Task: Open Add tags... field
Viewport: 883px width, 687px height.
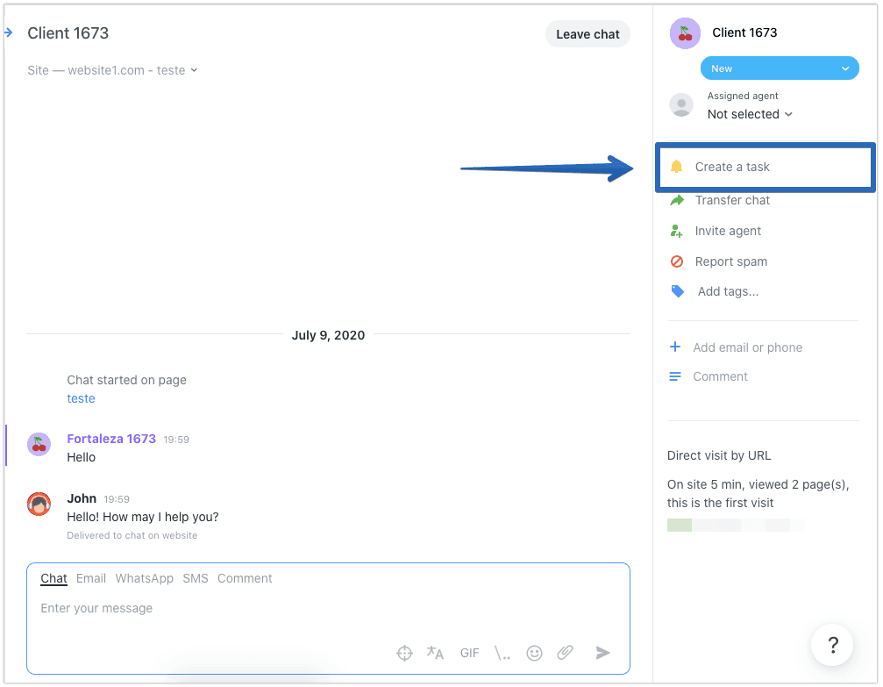Action: 728,291
